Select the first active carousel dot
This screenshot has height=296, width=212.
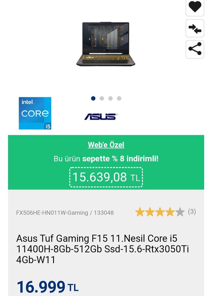click(x=93, y=98)
